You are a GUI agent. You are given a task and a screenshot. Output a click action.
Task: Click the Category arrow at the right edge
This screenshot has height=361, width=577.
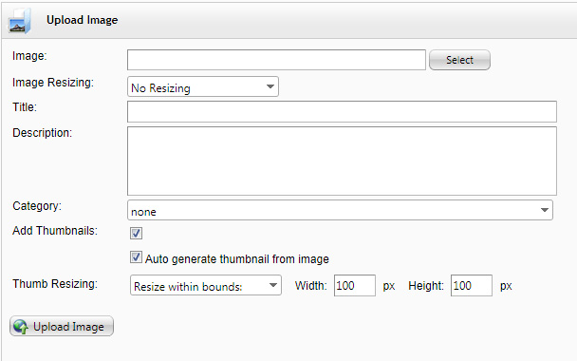coord(545,210)
